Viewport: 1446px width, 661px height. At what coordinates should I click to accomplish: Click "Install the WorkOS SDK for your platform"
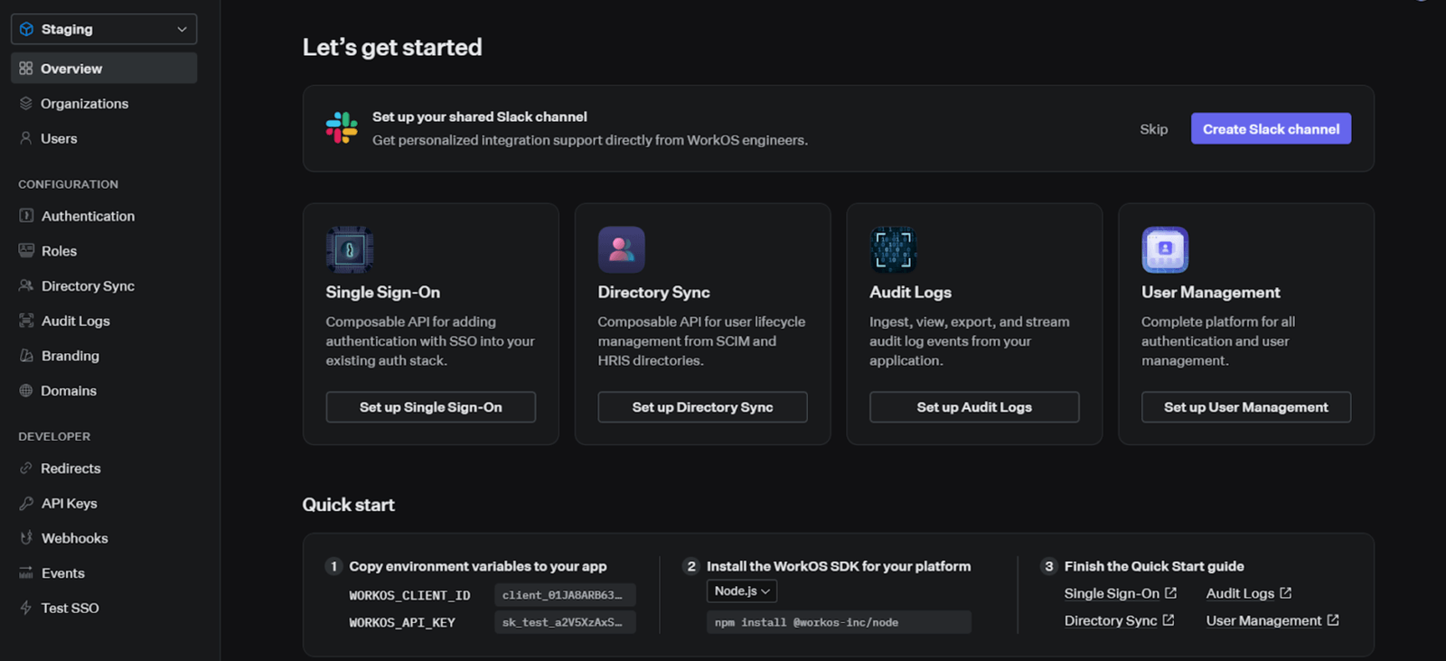pos(839,566)
